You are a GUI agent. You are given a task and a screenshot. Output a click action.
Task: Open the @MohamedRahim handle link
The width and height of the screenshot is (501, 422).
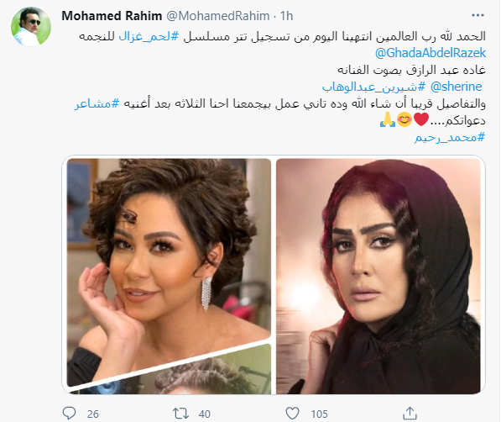(x=218, y=16)
